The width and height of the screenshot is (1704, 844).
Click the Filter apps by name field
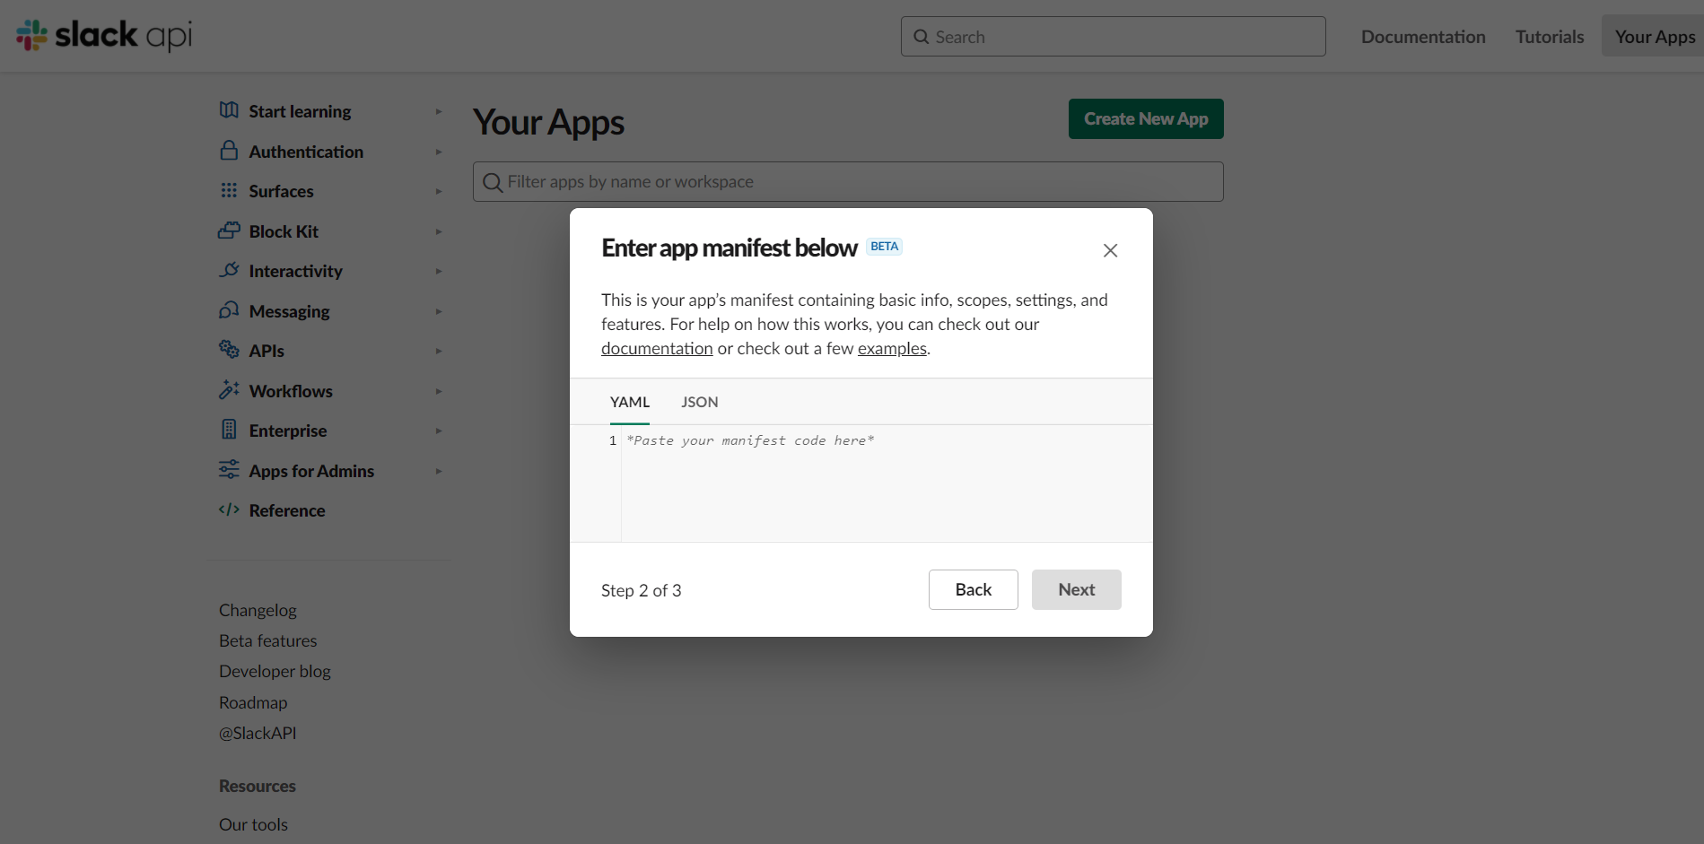pos(848,181)
